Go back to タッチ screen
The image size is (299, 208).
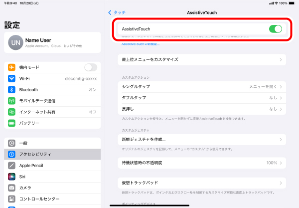click(x=117, y=12)
